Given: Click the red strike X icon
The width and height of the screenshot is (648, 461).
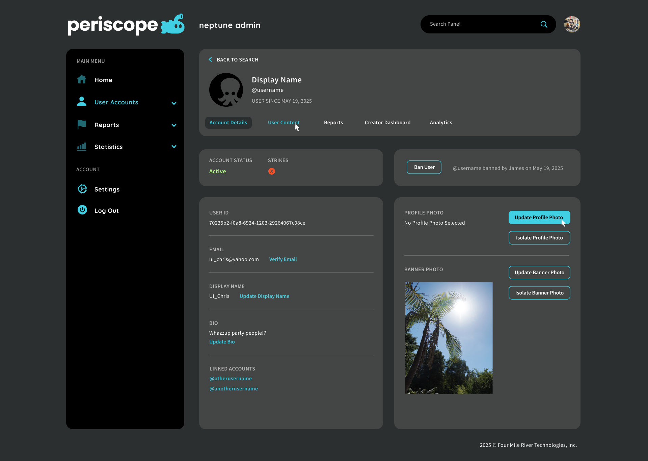Looking at the screenshot, I should [x=271, y=171].
